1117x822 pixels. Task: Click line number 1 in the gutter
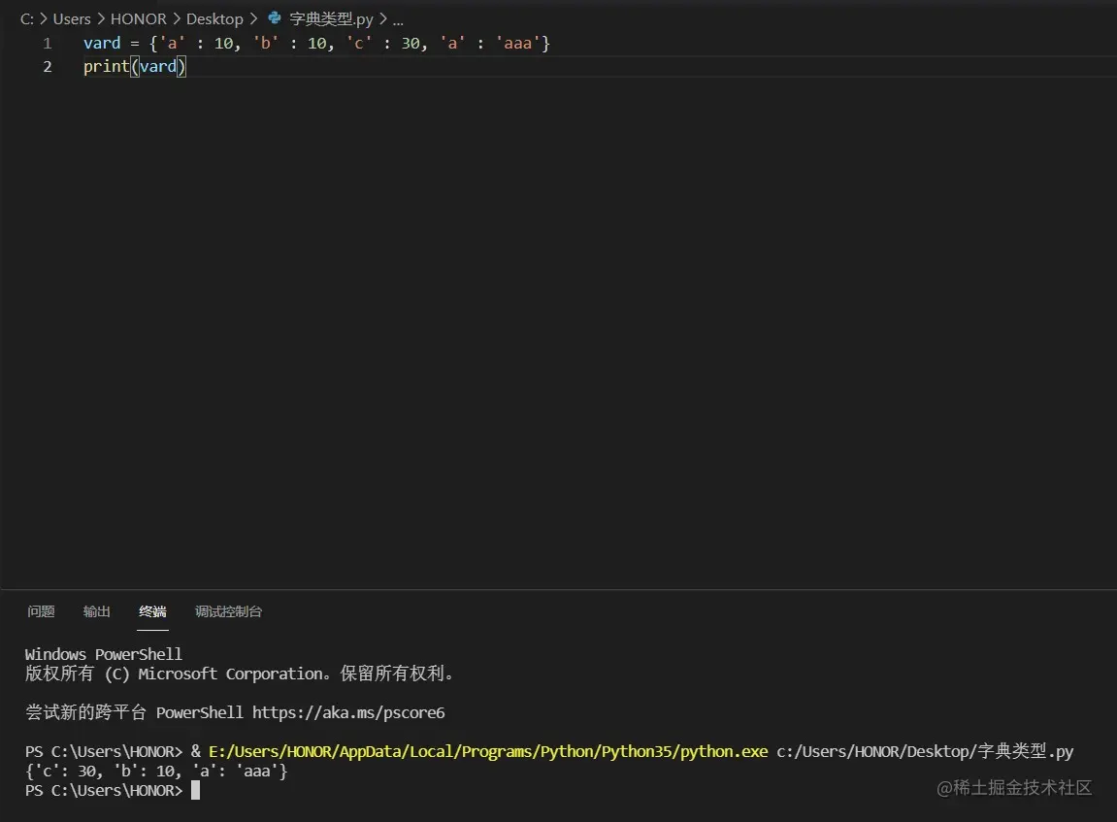pyautogui.click(x=47, y=44)
